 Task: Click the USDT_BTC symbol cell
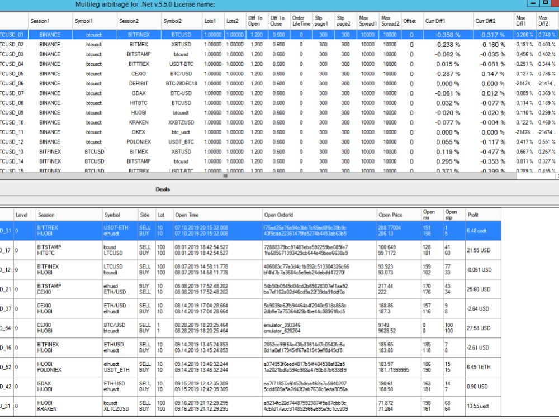point(182,142)
